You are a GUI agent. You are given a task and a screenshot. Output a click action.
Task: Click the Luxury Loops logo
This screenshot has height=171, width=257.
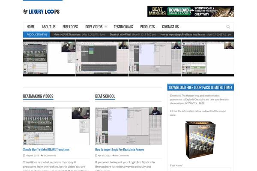click(x=41, y=12)
